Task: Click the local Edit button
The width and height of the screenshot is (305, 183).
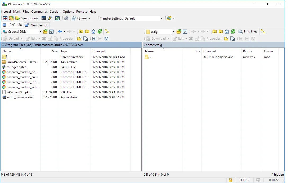Action: (31, 39)
